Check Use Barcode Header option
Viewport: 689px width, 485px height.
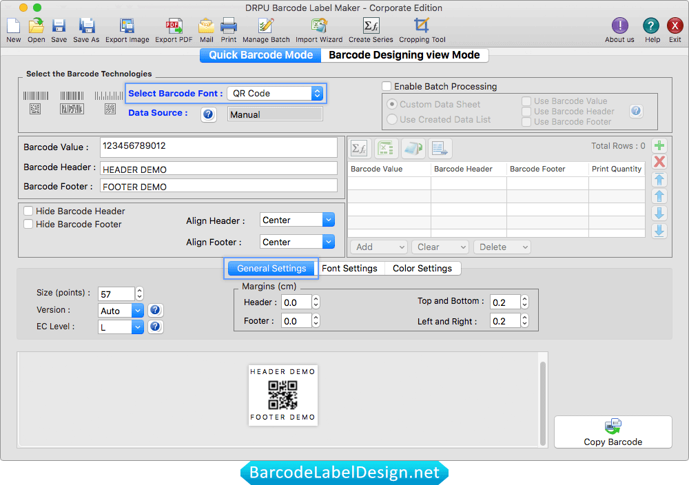[x=526, y=112]
